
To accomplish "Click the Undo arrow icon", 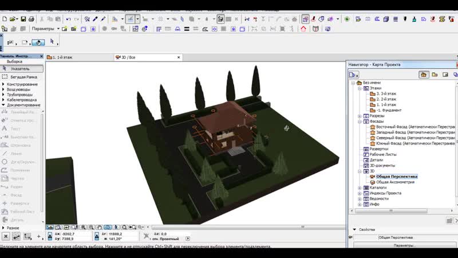I will pos(69,19).
